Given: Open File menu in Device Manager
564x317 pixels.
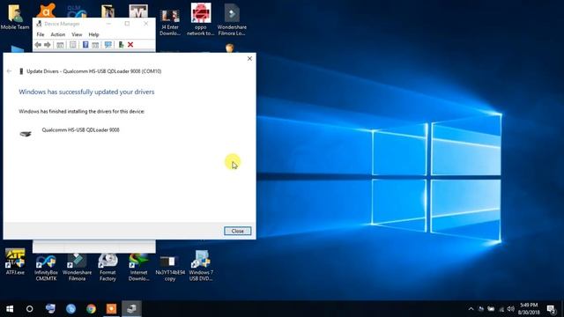Looking at the screenshot, I should coord(41,34).
